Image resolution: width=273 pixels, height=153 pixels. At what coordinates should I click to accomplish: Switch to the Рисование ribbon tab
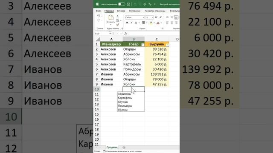coord(135,11)
